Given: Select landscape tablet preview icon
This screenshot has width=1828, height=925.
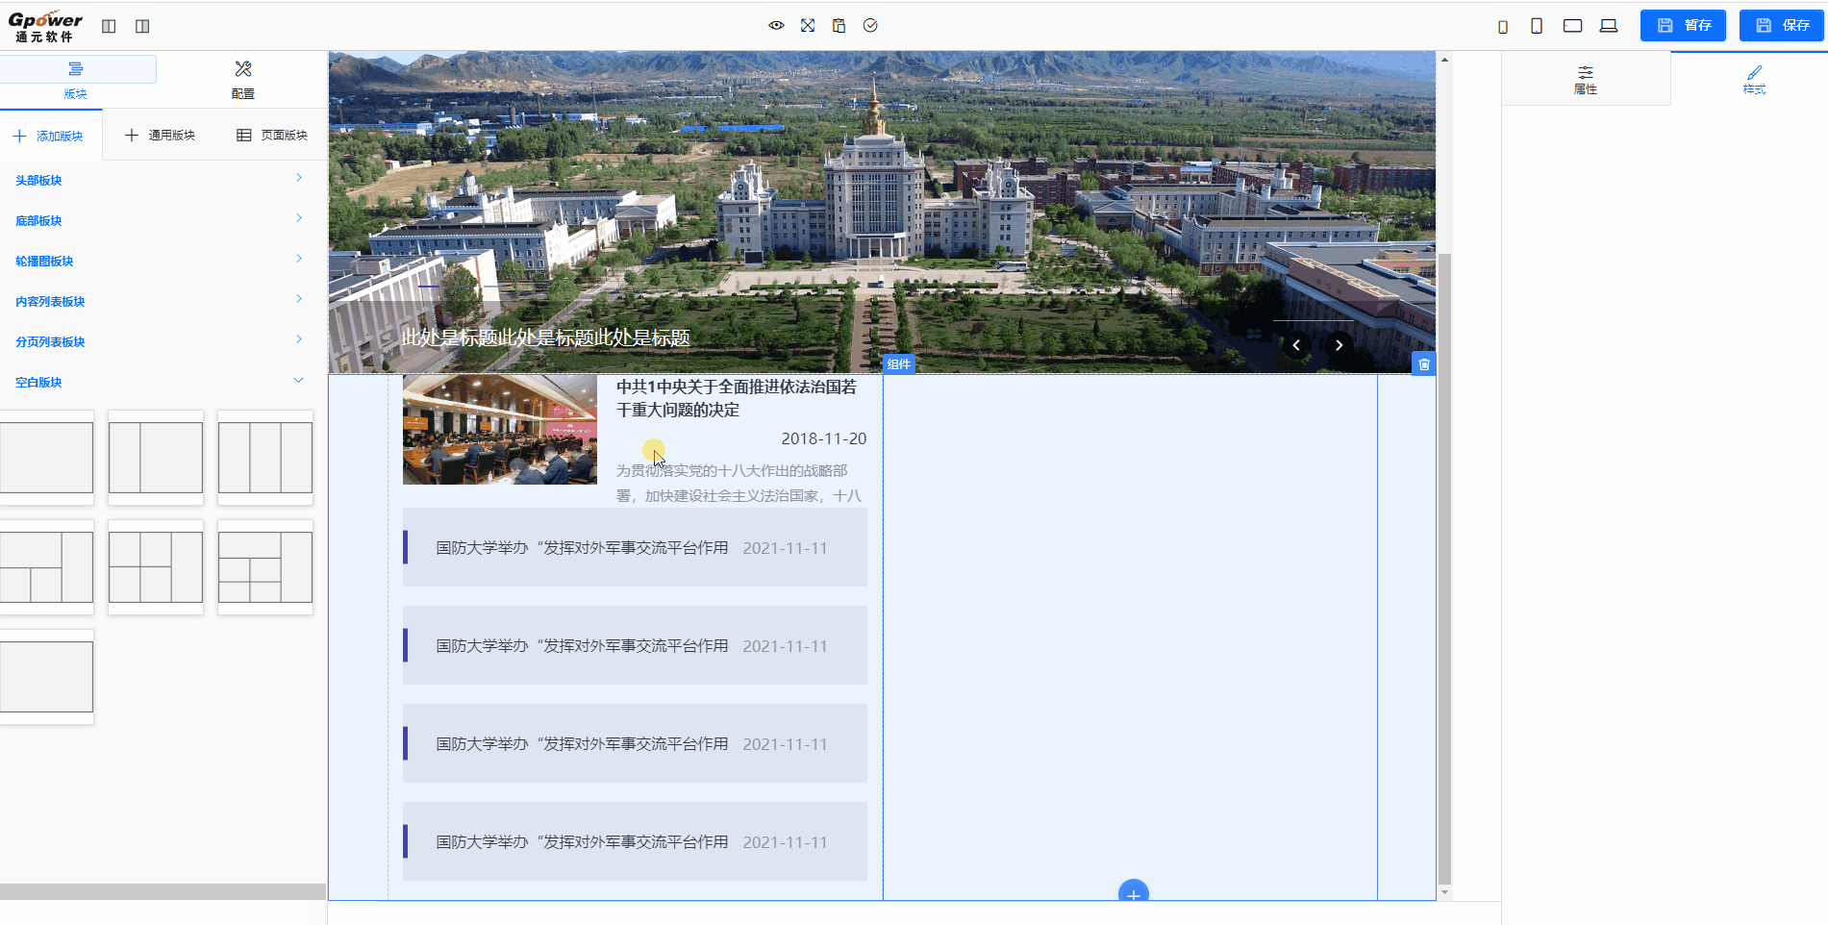Looking at the screenshot, I should click(1572, 26).
